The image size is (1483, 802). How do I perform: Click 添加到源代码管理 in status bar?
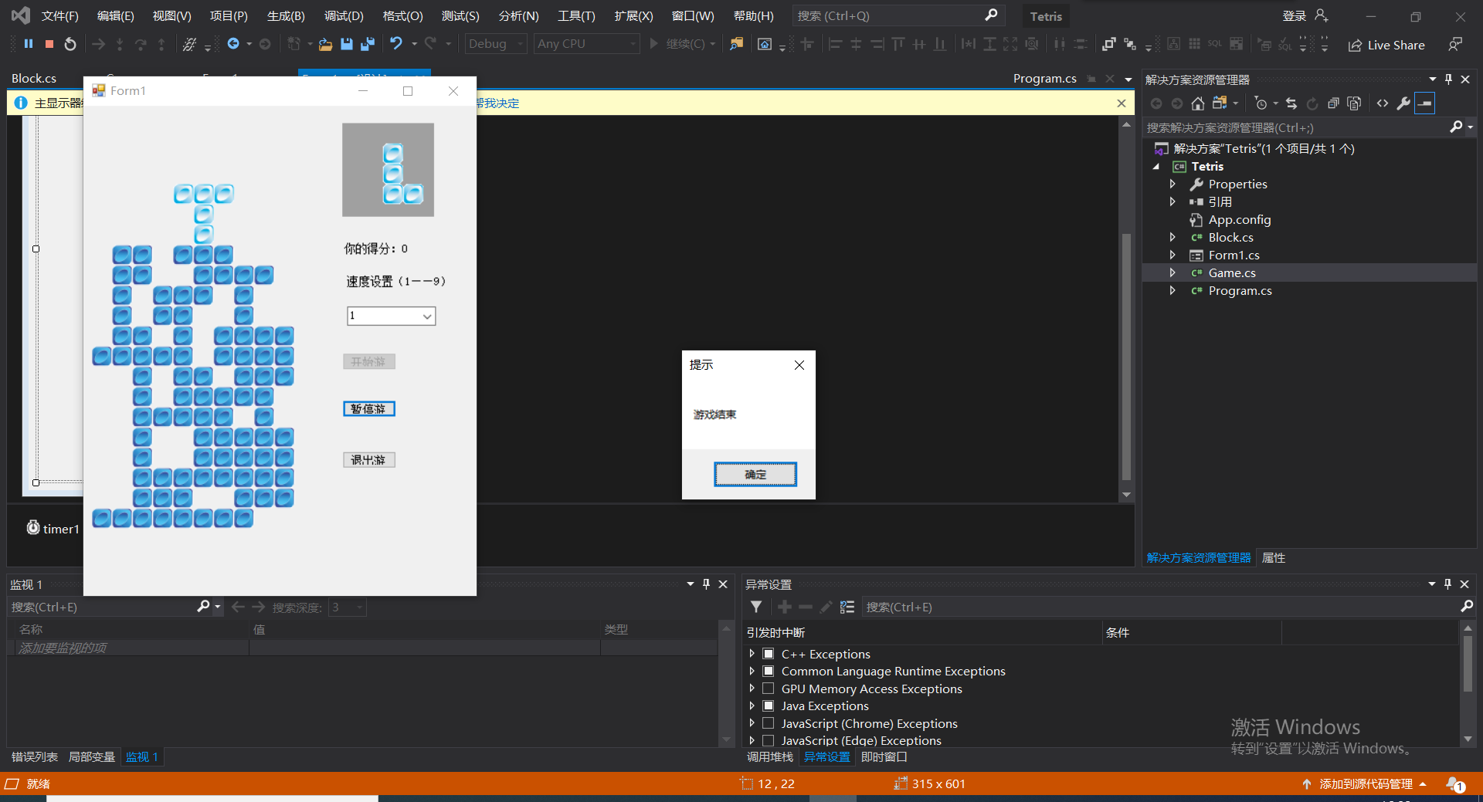click(1366, 784)
